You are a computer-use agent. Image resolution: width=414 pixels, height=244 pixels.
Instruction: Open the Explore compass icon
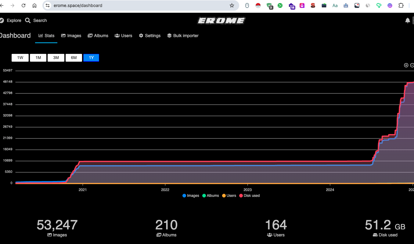pos(2,20)
